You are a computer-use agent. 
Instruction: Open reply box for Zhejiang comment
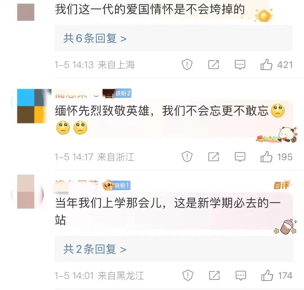[240, 157]
